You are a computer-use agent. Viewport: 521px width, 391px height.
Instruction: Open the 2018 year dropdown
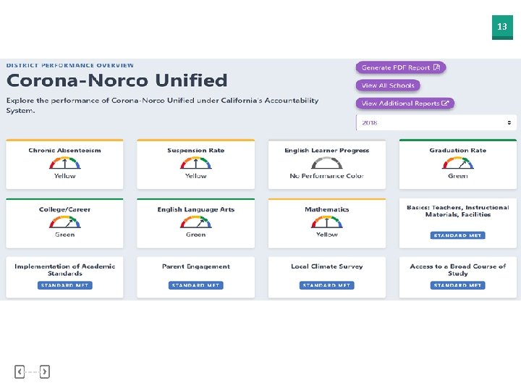pos(436,123)
